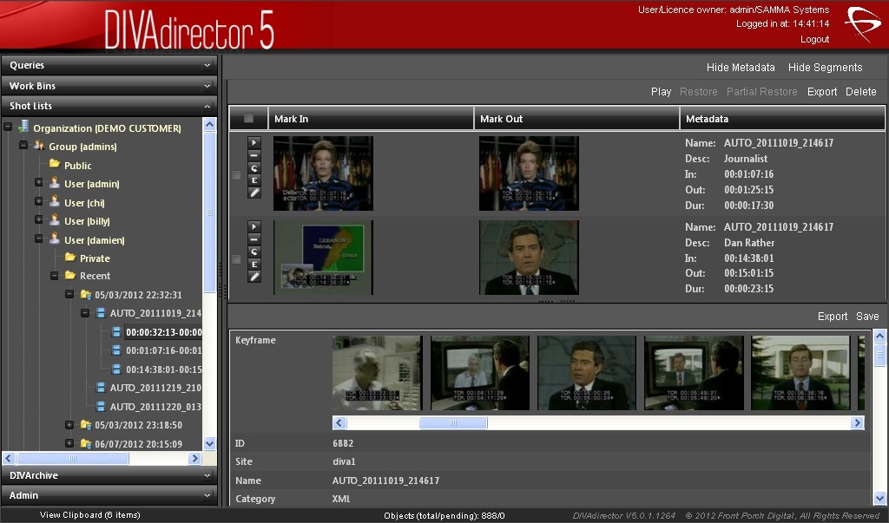
Task: Check the select-all checkbox in table header
Action: (x=249, y=119)
